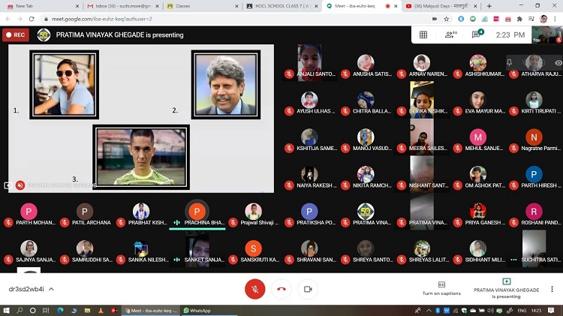
Task: Open the participants people panel
Action: point(450,35)
